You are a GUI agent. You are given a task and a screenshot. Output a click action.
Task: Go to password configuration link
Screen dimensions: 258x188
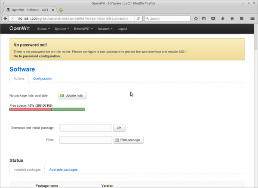[x=38, y=56]
